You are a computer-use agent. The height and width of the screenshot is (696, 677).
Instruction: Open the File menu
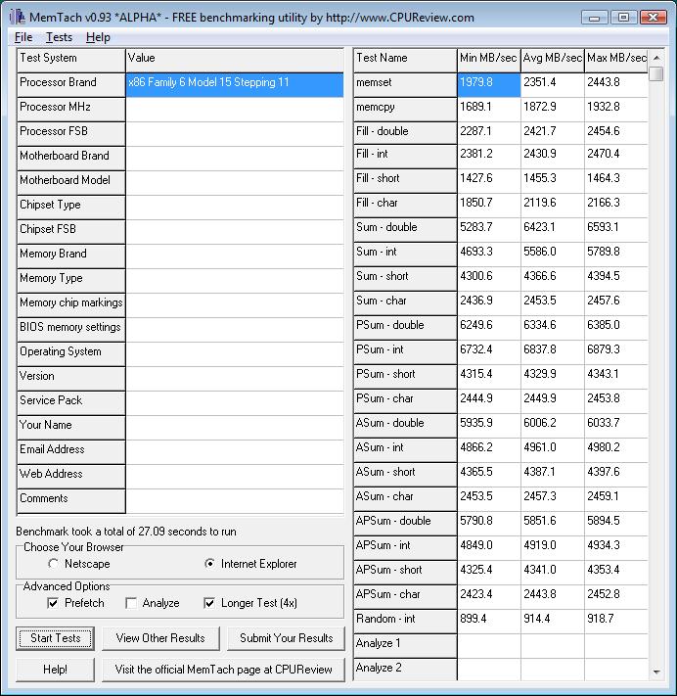[23, 37]
